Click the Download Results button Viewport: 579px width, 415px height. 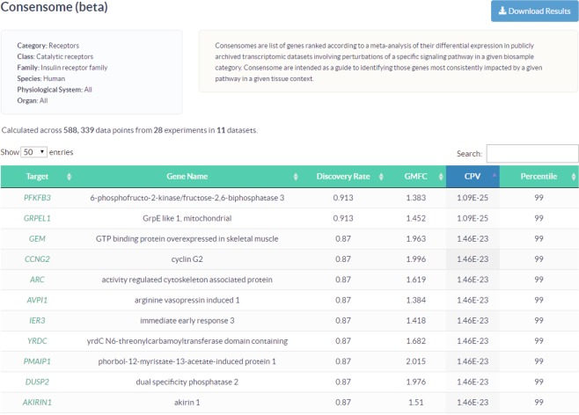534,11
